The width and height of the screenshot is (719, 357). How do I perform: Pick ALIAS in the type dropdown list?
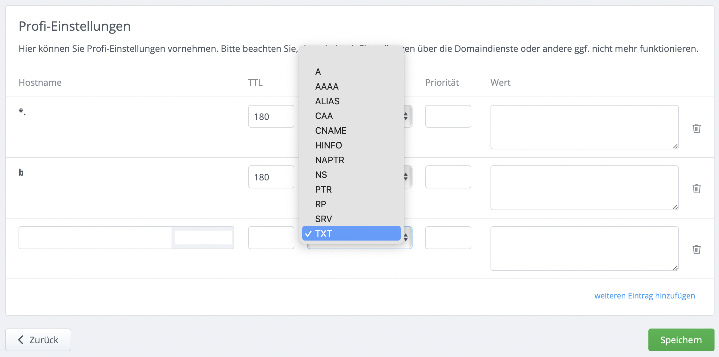click(327, 101)
